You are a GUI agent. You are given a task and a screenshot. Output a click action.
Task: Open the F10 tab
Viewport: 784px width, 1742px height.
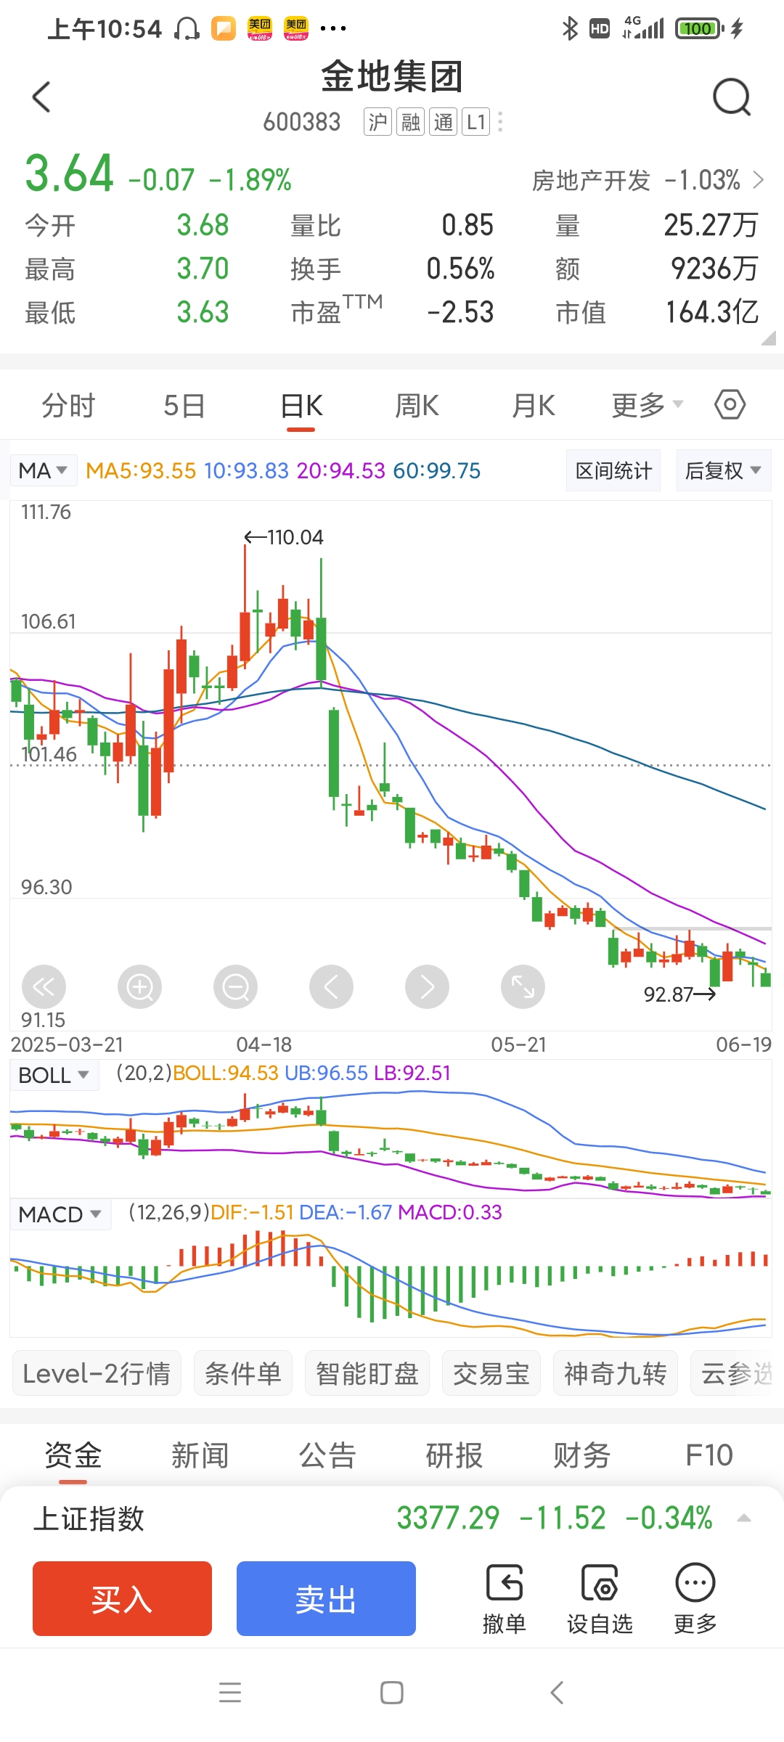(709, 1455)
